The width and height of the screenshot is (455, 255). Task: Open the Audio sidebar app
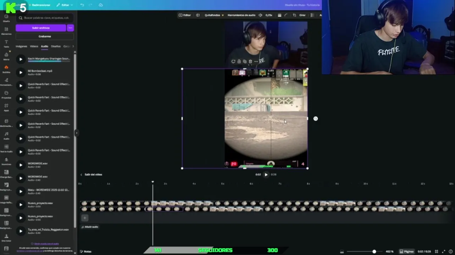(6, 136)
